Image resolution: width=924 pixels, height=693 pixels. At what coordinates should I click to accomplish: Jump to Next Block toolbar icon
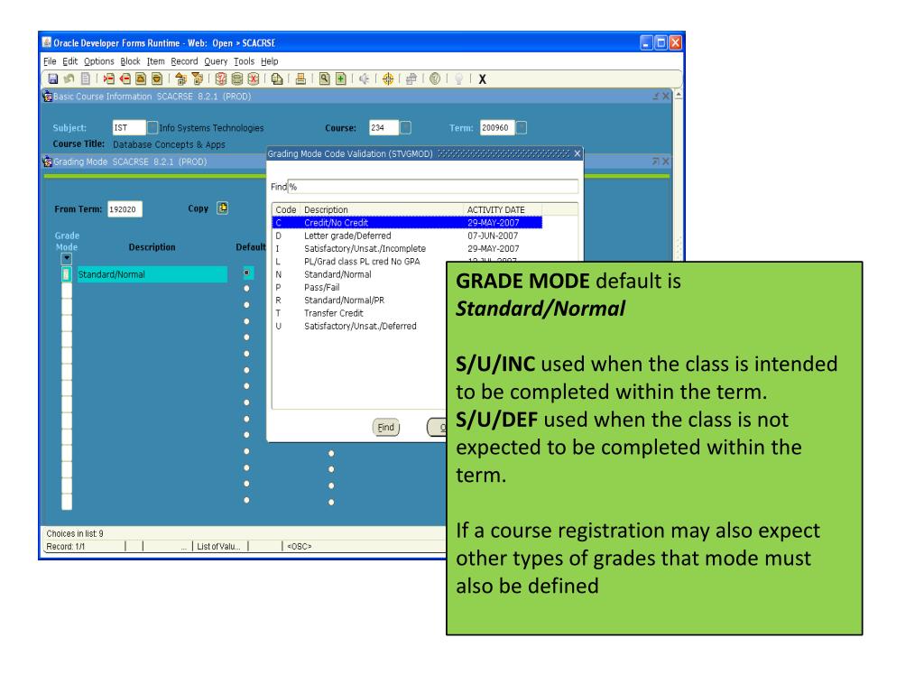coord(198,79)
